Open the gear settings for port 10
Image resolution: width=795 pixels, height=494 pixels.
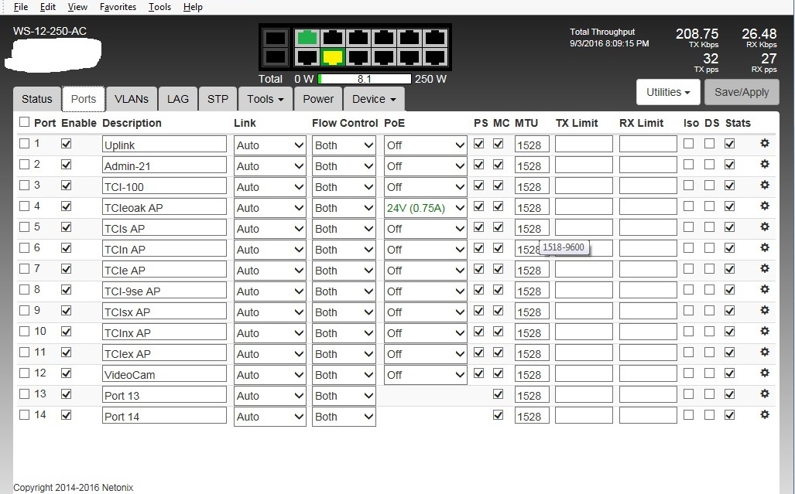point(765,331)
